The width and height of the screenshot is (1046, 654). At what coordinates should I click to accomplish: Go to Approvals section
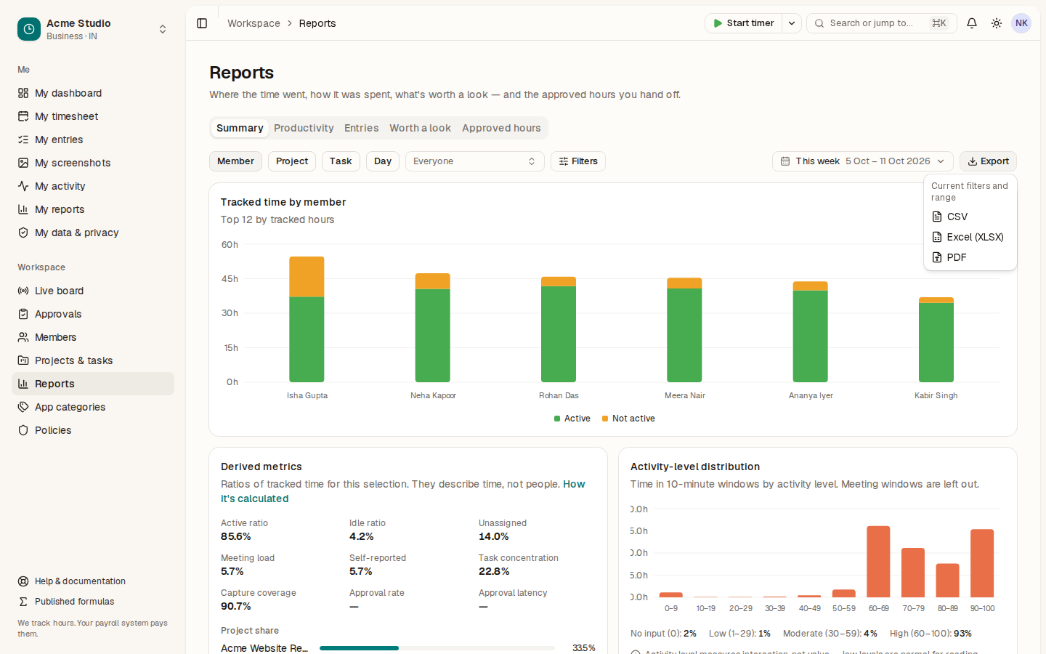tap(93, 314)
